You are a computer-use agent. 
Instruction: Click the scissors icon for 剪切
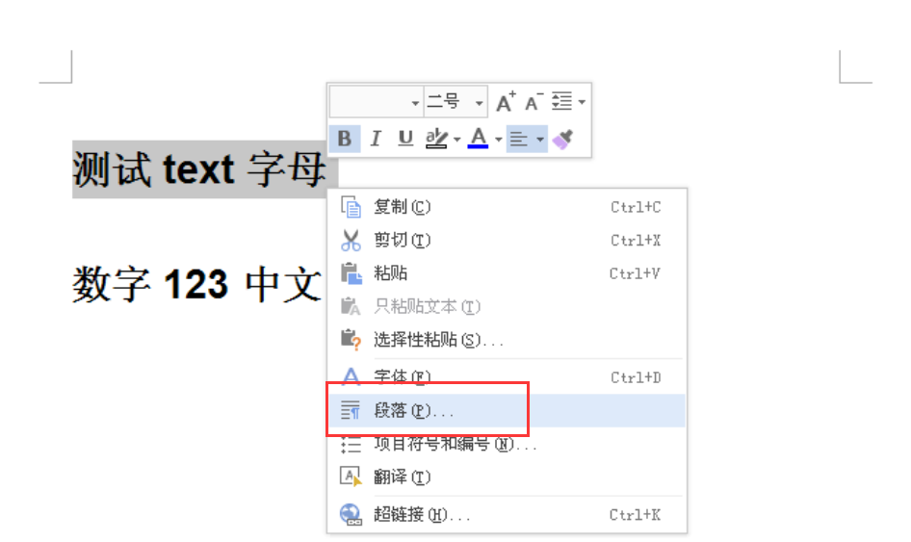coord(351,240)
